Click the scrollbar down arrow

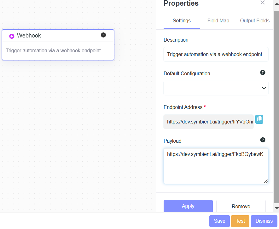[277, 208]
